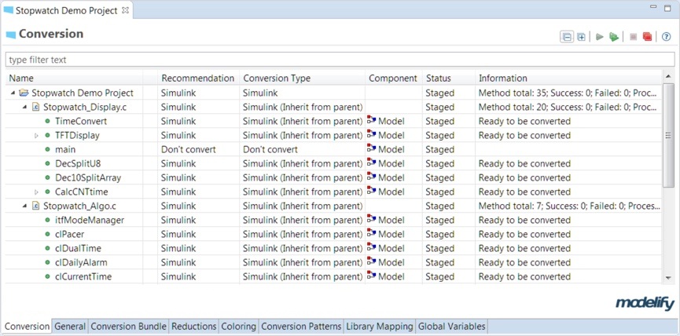Click the Collapse All toolbar icon

[x=566, y=37]
